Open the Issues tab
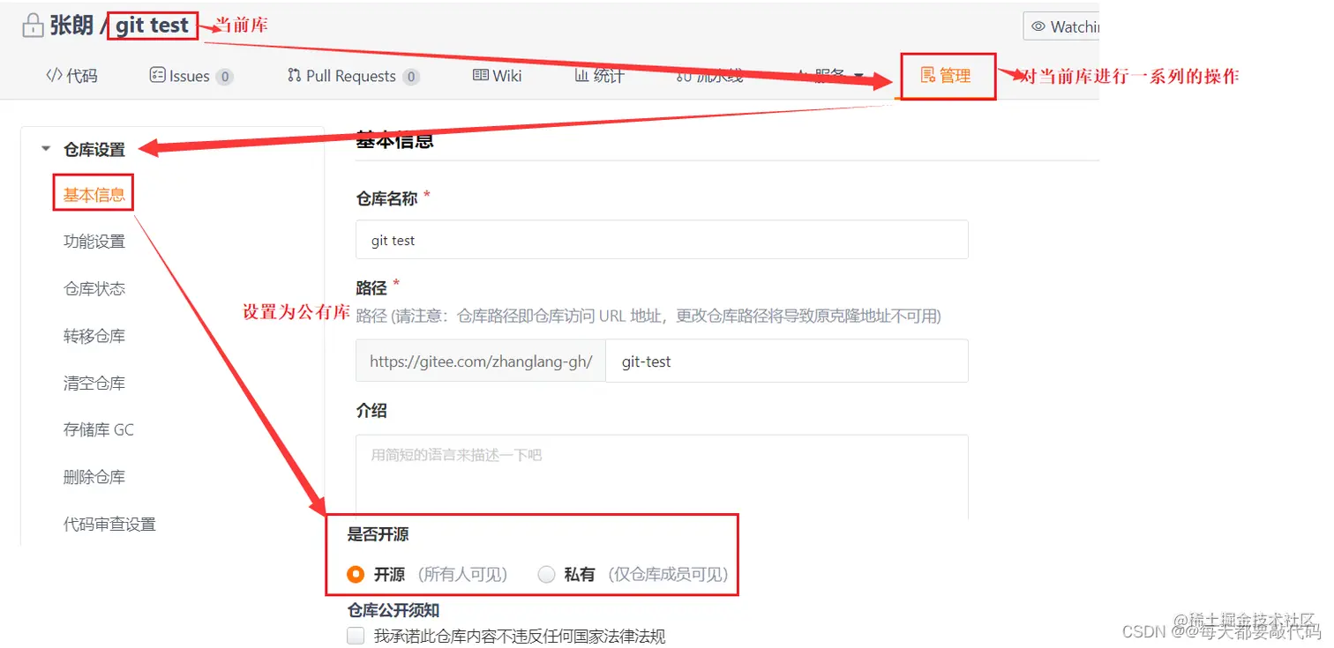The image size is (1334, 648). click(191, 76)
